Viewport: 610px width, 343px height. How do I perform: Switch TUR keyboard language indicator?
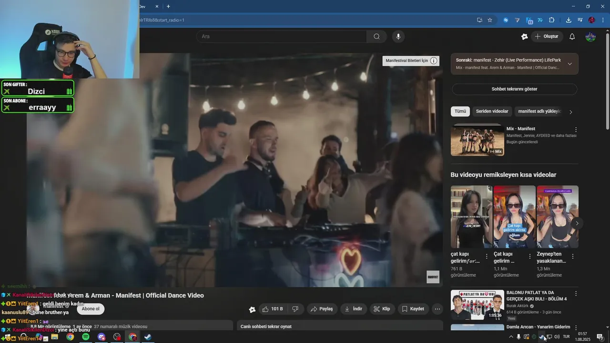567,337
